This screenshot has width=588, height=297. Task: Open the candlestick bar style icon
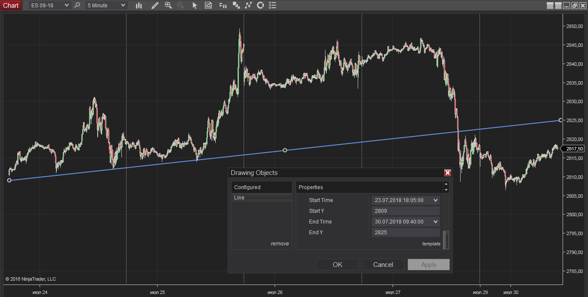pos(139,5)
